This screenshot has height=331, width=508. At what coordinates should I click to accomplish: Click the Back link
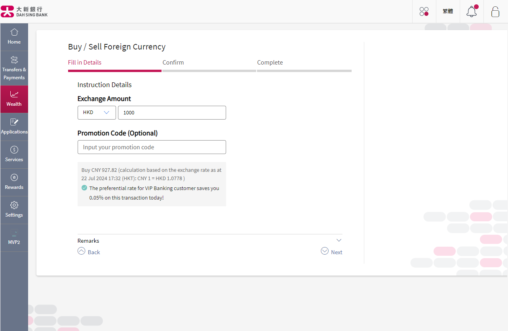coord(89,252)
